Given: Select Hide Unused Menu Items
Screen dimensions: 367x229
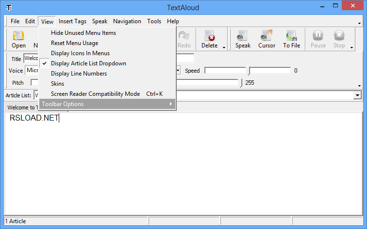Looking at the screenshot, I should (x=83, y=33).
